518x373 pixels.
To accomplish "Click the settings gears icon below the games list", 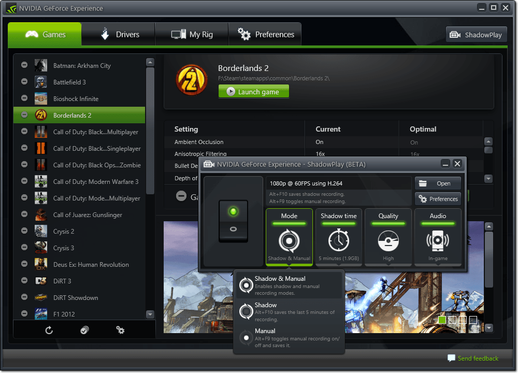I will pos(120,330).
